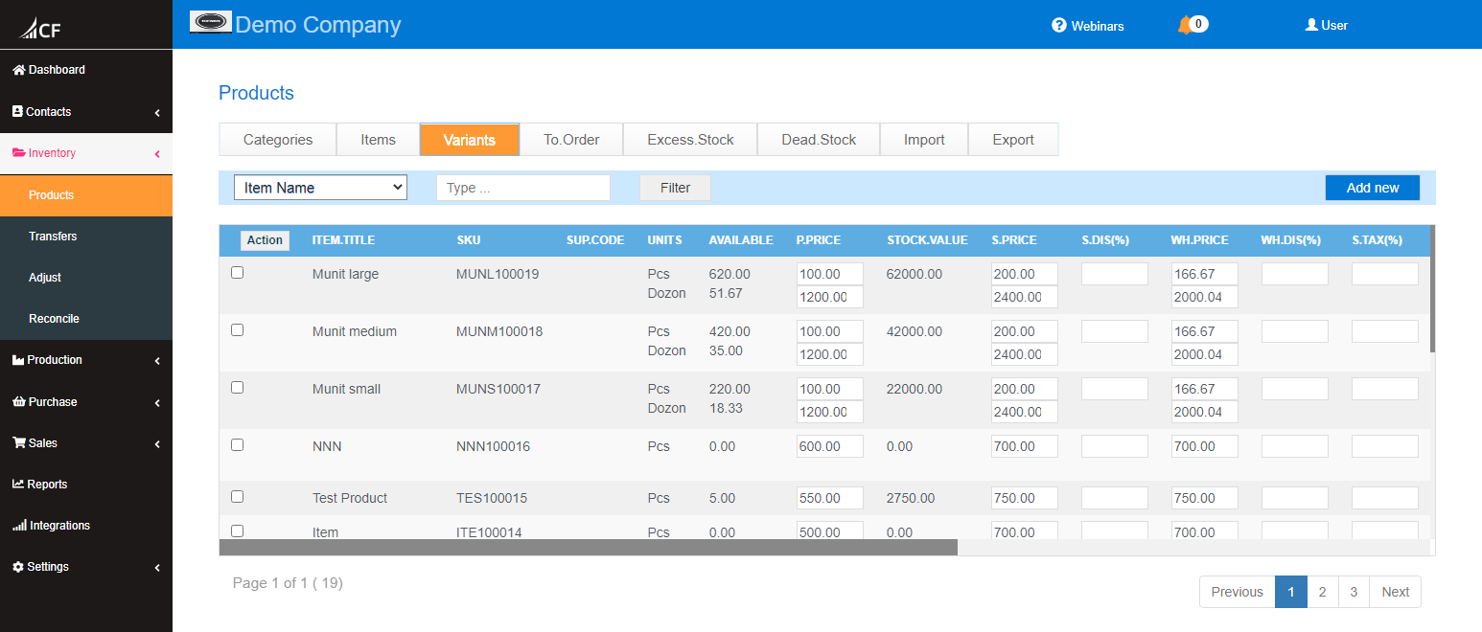Screen dimensions: 1482x632
Task: Tick the Test Product row checkbox
Action: coord(238,497)
